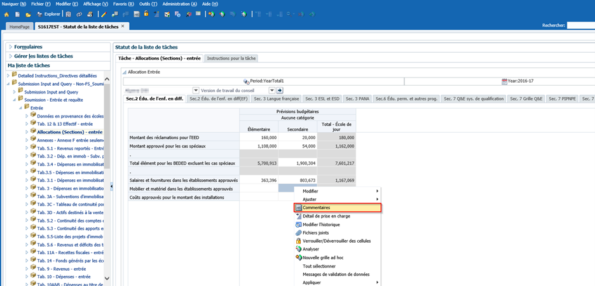This screenshot has height=286, width=595.
Task: Select Verrouiller/Déverrouiller des cellules menu item
Action: pos(336,241)
